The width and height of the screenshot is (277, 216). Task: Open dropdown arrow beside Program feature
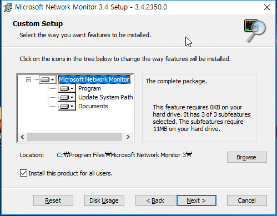(x=72, y=88)
